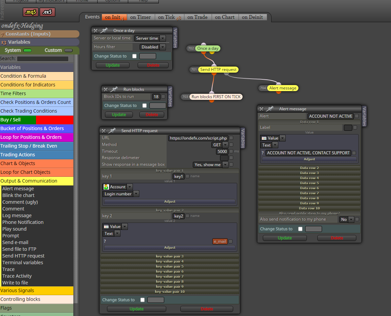Pin the Once a day panel
This screenshot has width=391, height=316.
(x=104, y=30)
